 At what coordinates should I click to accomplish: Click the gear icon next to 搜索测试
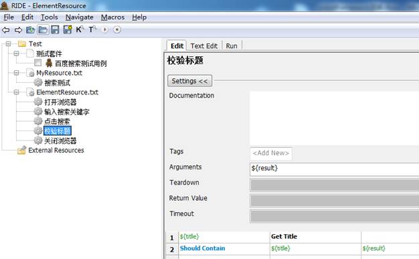(38, 82)
